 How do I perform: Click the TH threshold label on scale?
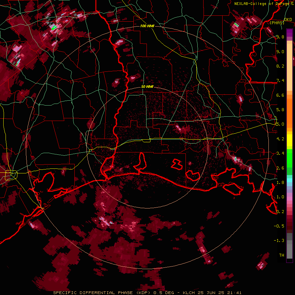[282, 255]
